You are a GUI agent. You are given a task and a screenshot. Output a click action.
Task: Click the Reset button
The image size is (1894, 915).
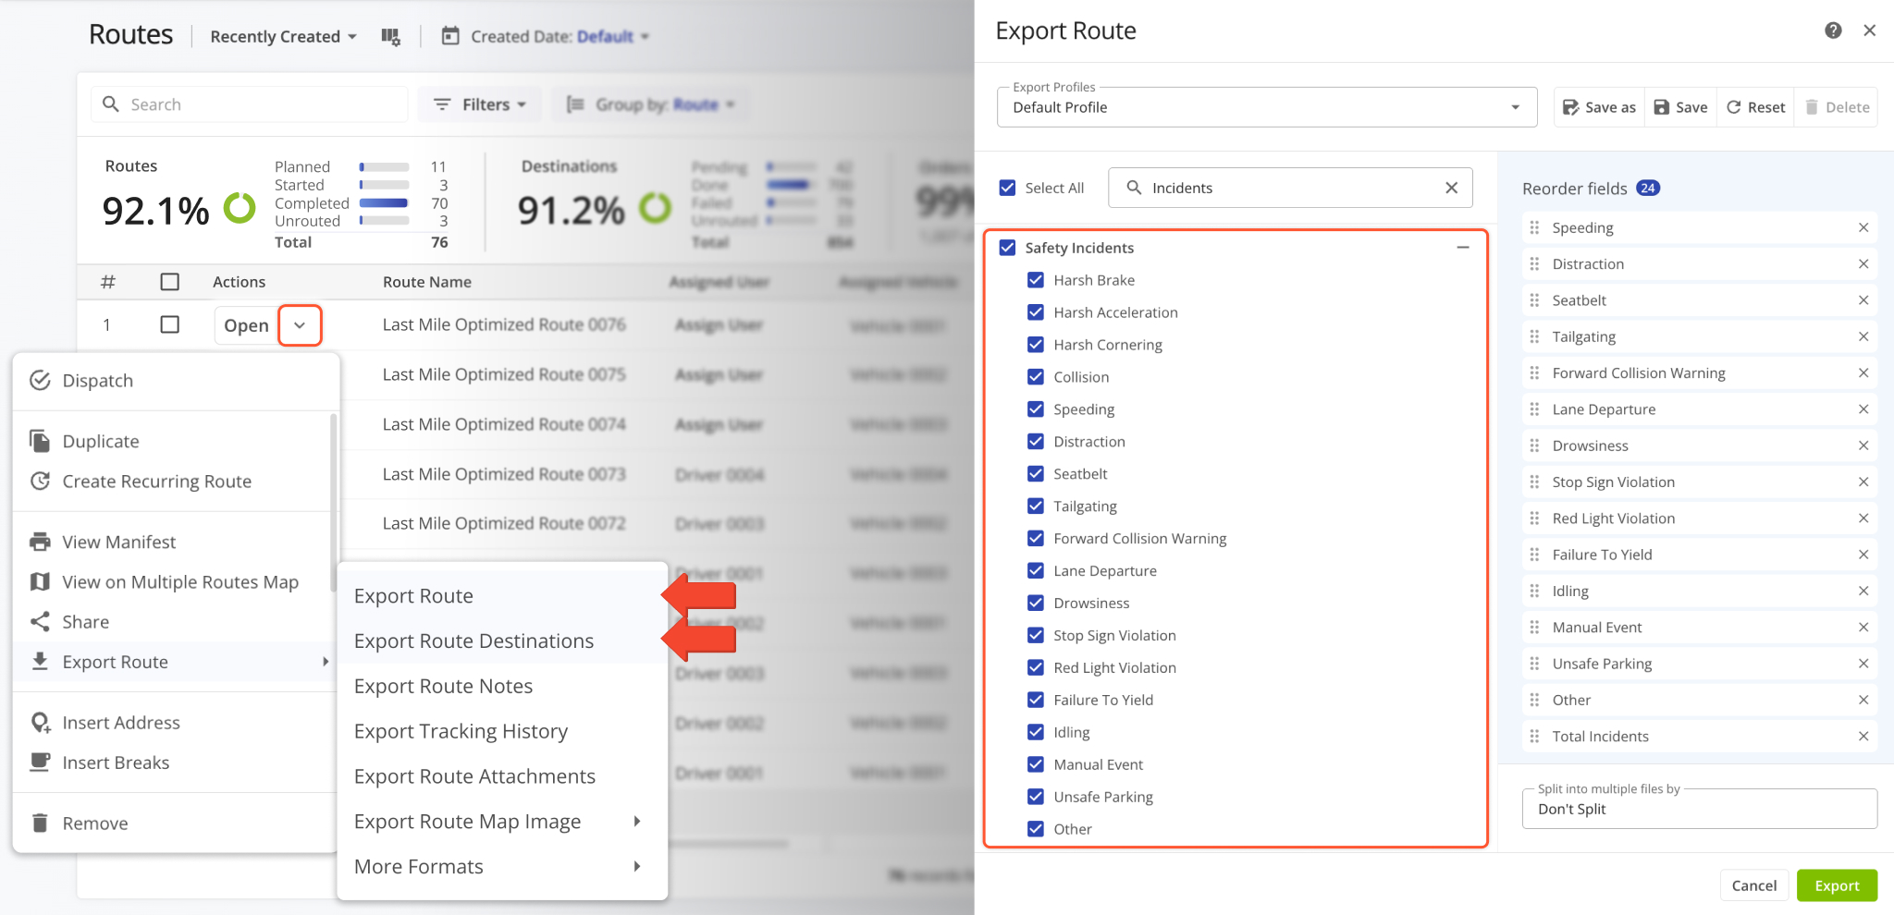tap(1756, 107)
